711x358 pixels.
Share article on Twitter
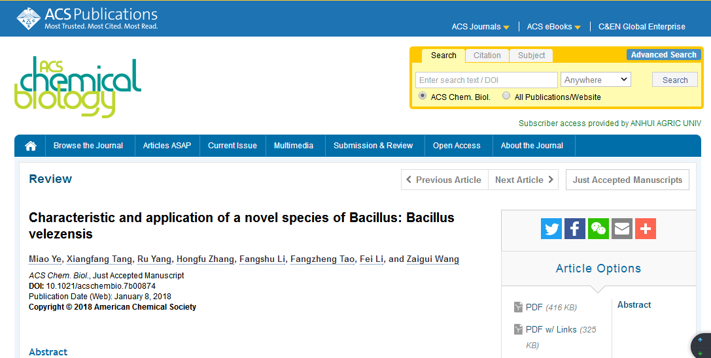tap(551, 229)
